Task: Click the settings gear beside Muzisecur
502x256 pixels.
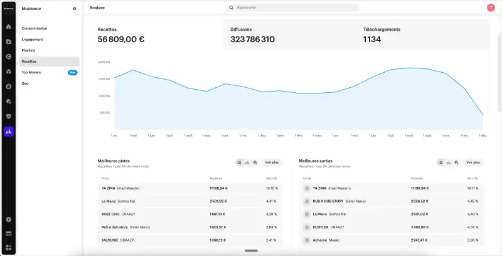Action: (x=75, y=9)
